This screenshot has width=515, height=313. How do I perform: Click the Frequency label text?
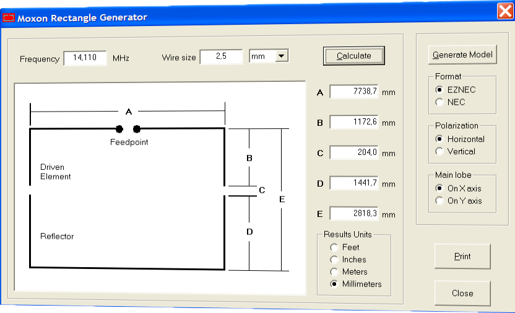(x=40, y=59)
